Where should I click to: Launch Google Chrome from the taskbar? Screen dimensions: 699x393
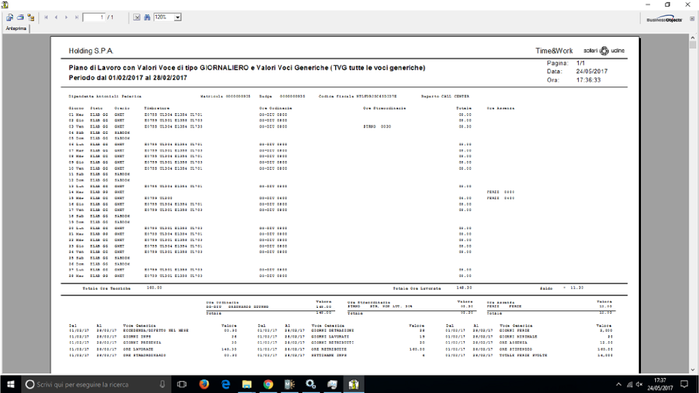pos(268,385)
